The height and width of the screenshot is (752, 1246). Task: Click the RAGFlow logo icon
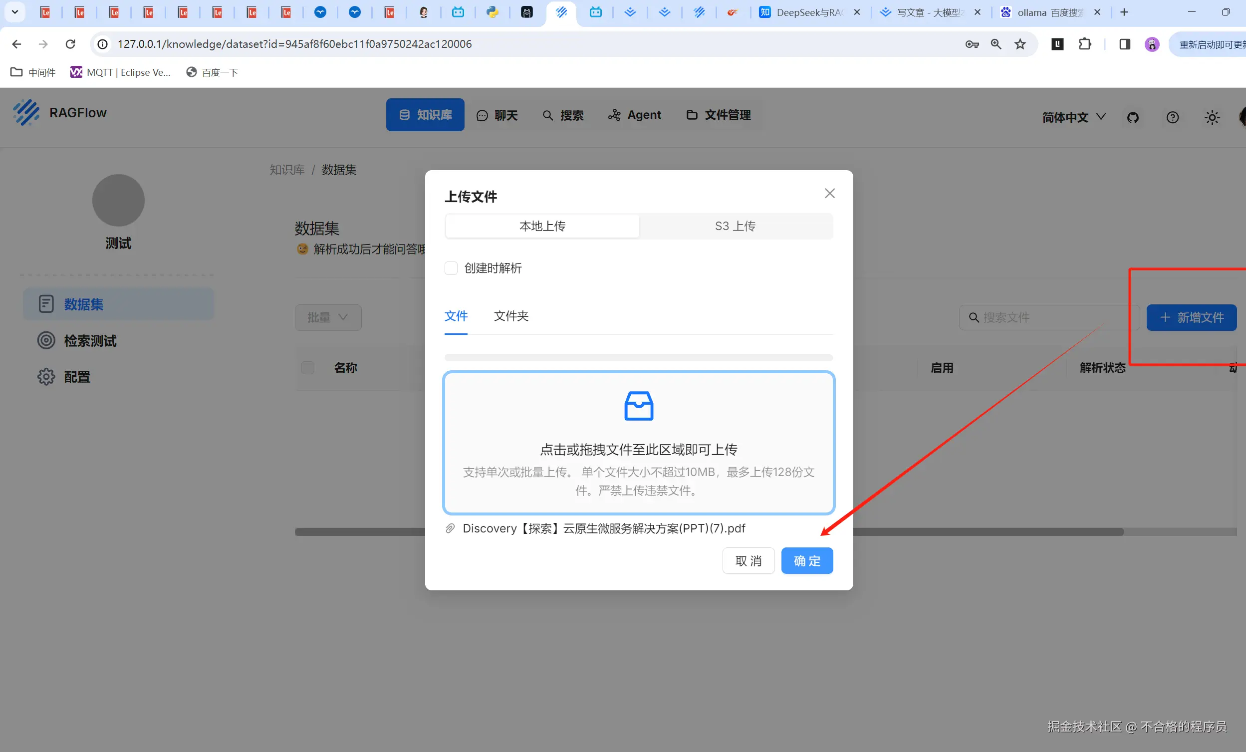[x=26, y=112]
